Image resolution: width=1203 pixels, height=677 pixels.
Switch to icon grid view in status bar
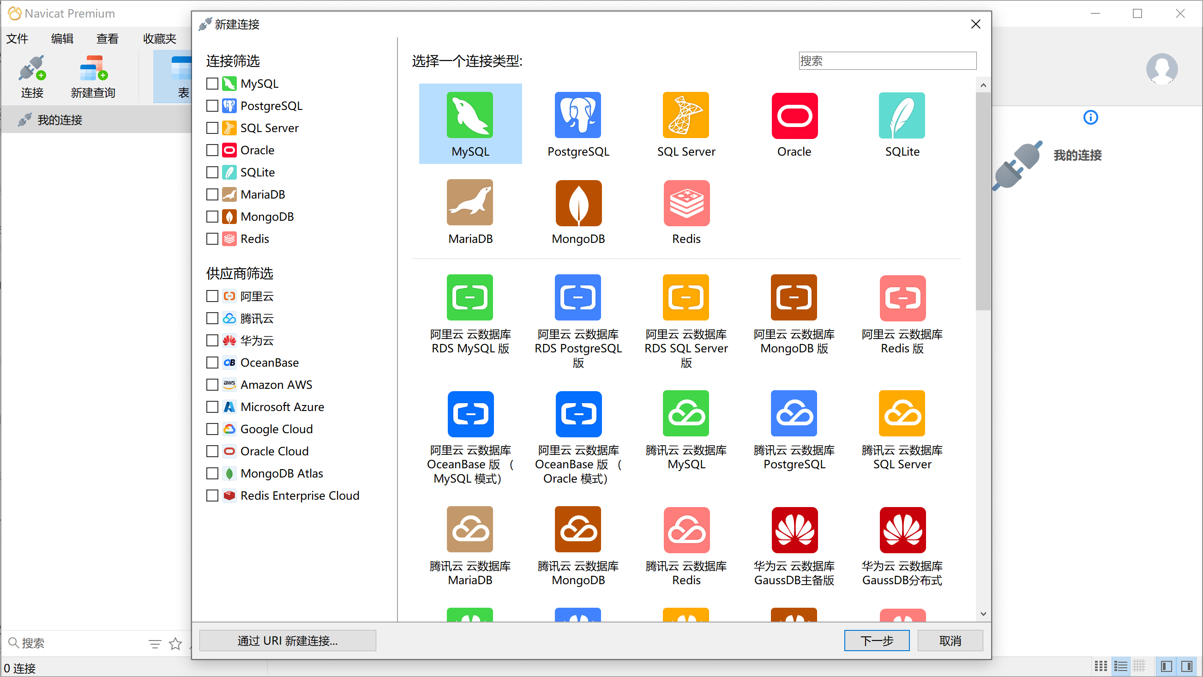point(1101,666)
